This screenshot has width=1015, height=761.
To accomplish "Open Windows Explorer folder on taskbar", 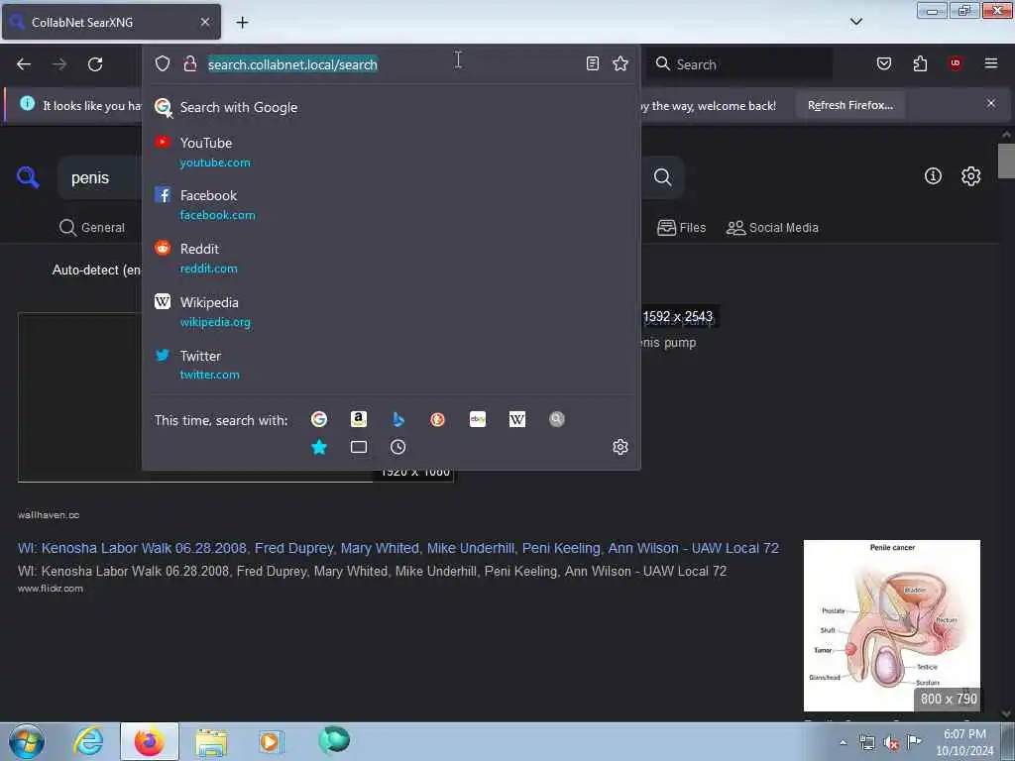I will (x=211, y=741).
